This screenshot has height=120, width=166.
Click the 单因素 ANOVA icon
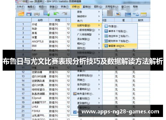106,46
